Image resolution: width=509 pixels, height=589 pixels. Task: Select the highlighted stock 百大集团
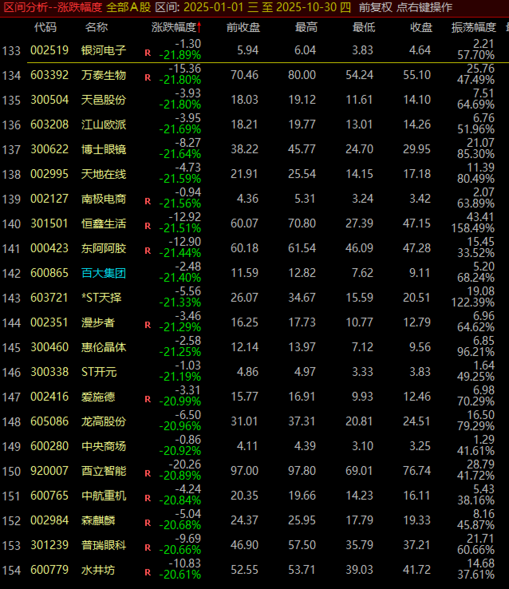(104, 273)
